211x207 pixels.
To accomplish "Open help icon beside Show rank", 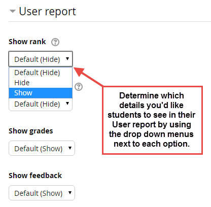I will coord(55,42).
